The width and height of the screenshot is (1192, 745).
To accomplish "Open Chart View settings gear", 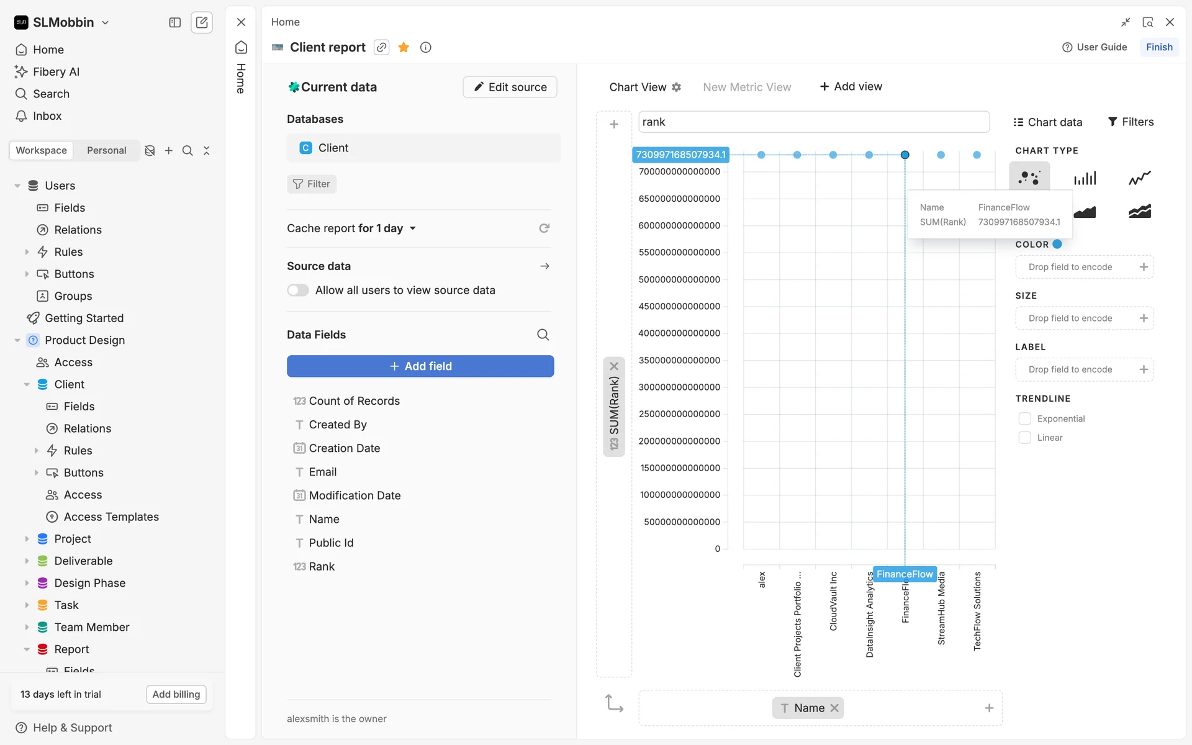I will click(x=677, y=87).
